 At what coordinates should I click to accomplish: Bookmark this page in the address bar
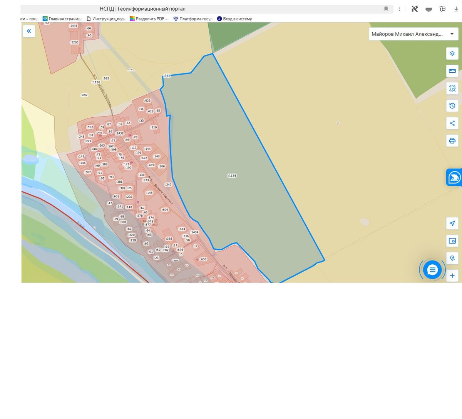(x=386, y=9)
